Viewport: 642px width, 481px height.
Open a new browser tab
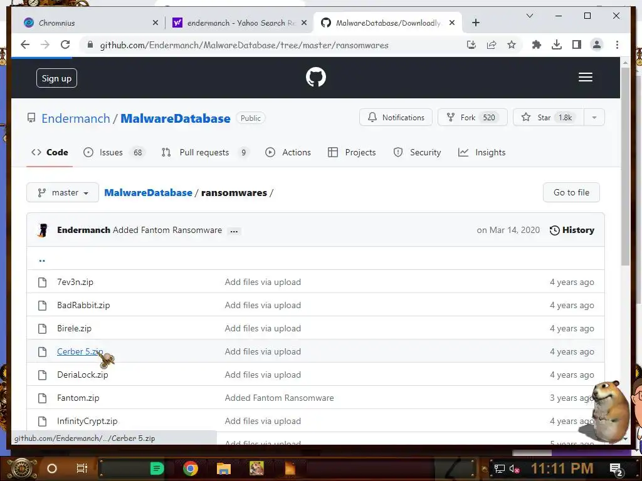[x=475, y=23]
